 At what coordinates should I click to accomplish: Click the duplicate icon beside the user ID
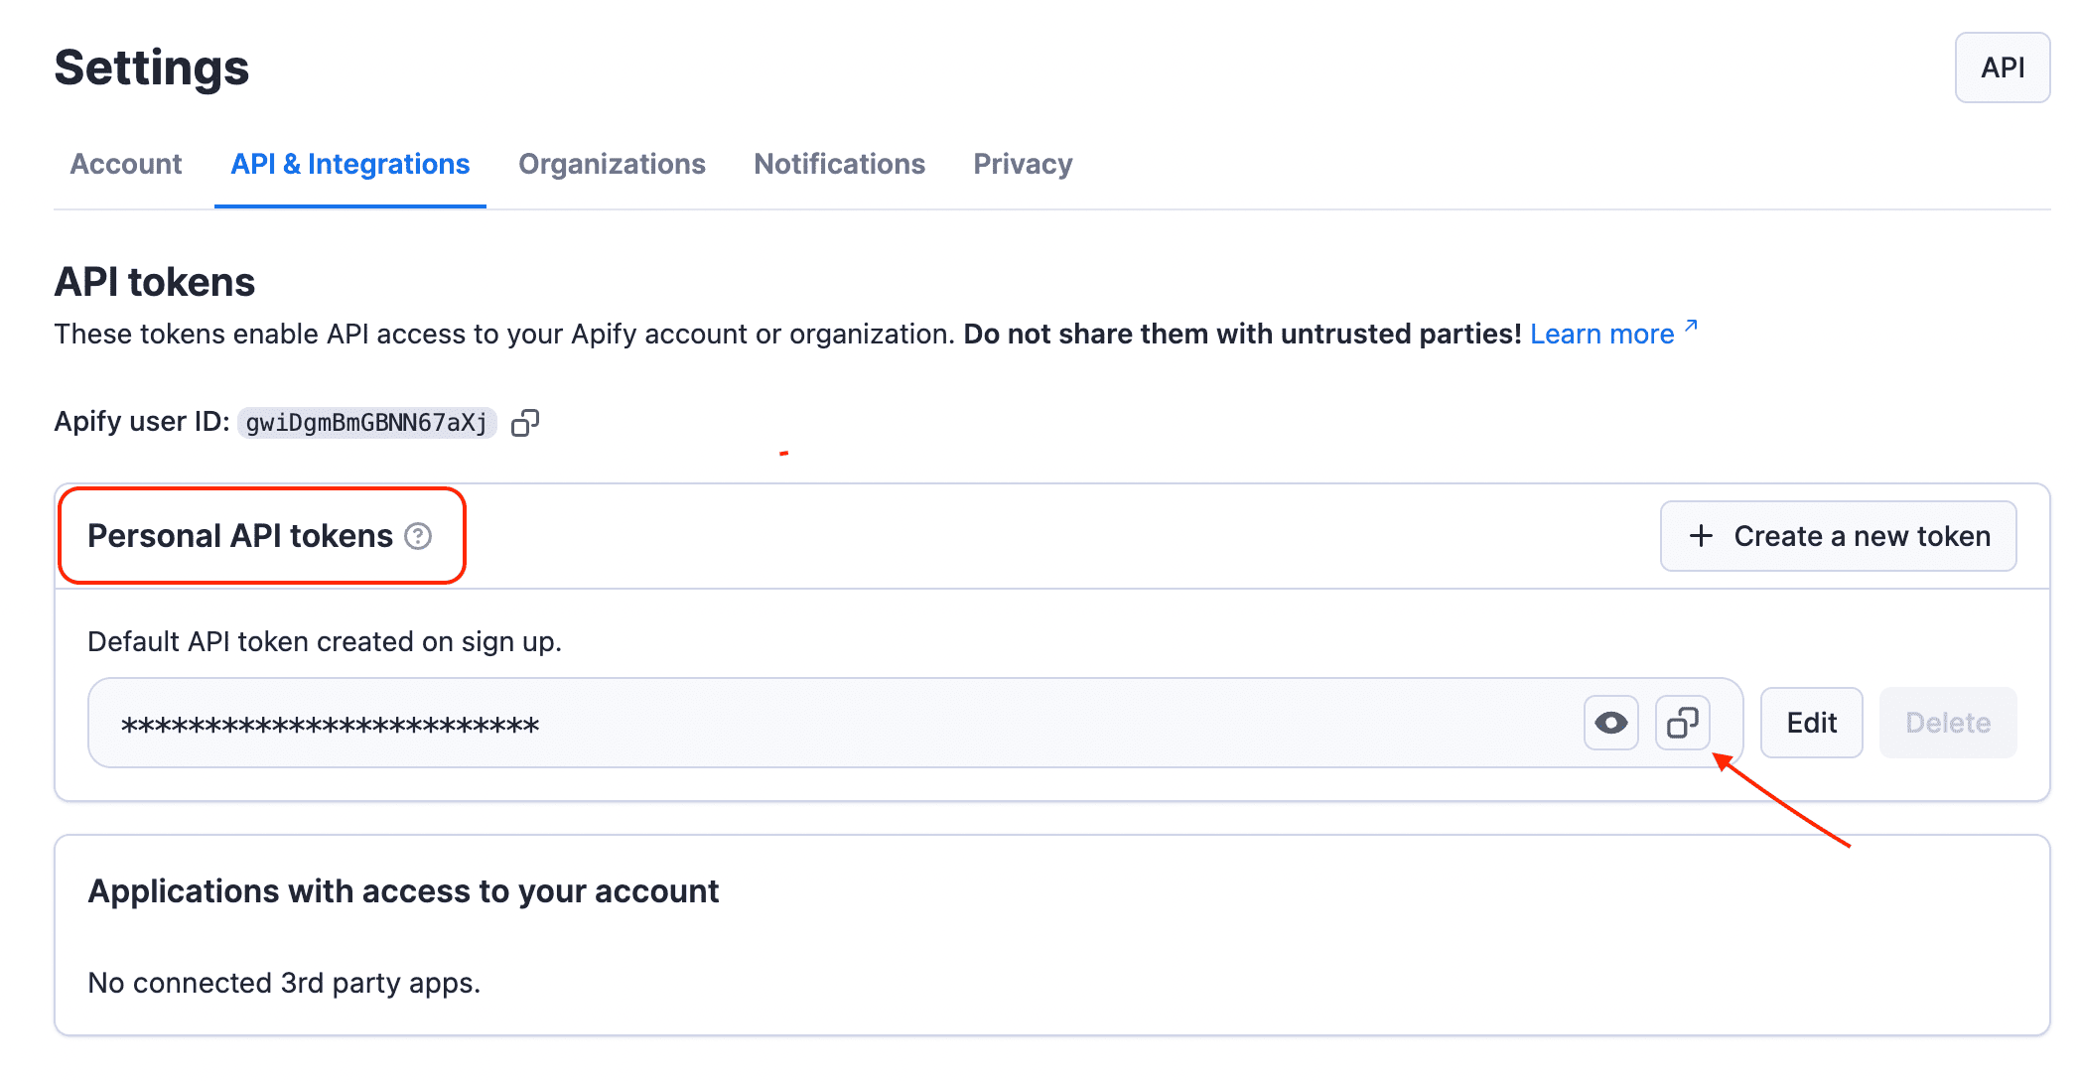click(525, 422)
